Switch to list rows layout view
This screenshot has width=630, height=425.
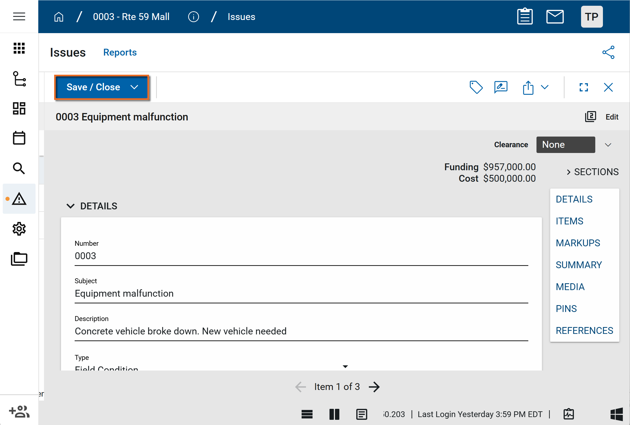coord(307,414)
